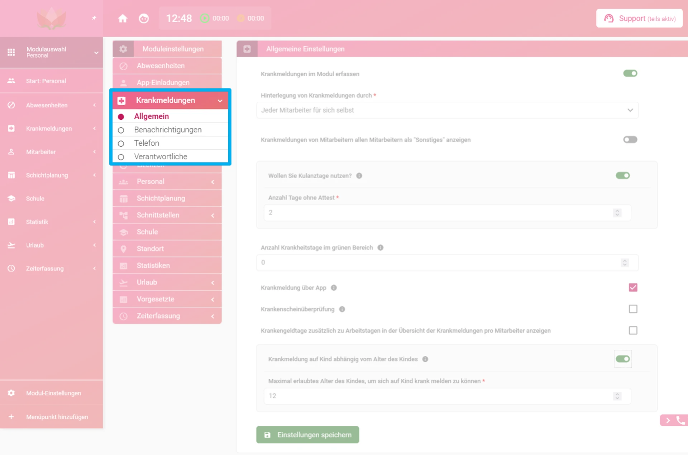Viewport: 688px width, 455px height.
Task: Select Allgemein settings entry
Action: [x=171, y=116]
